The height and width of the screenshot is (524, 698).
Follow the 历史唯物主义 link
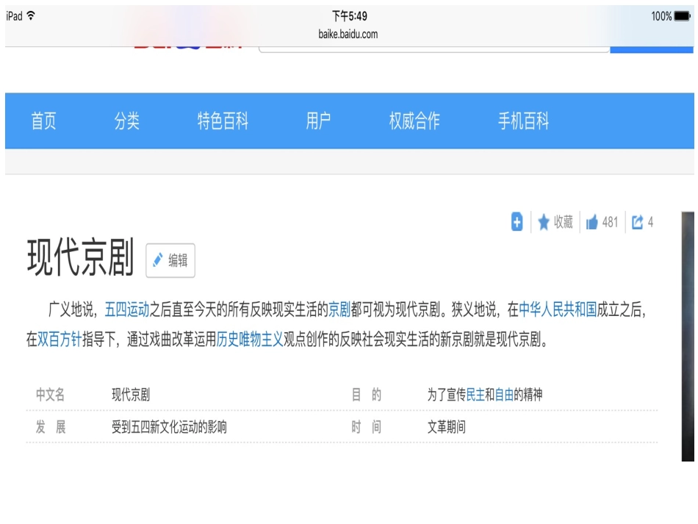[250, 340]
